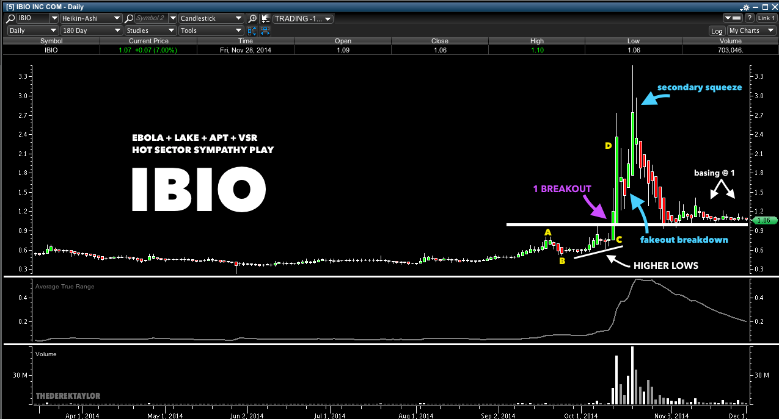Click the blue vertical scale adjust icon
The image size is (779, 419).
252,30
